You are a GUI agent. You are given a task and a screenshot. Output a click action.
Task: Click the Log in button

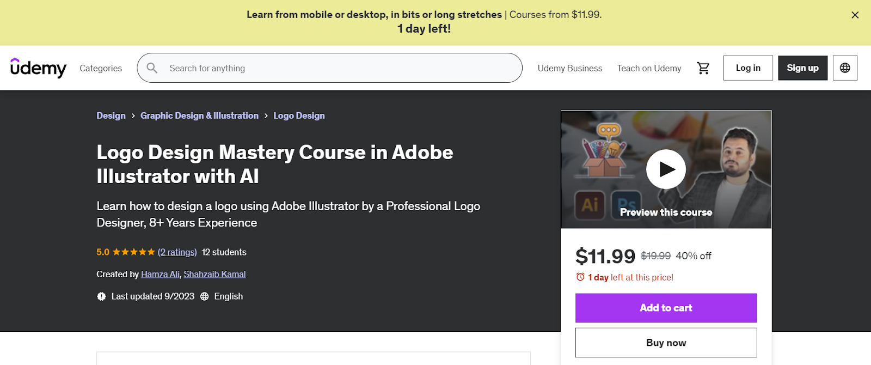pyautogui.click(x=748, y=68)
